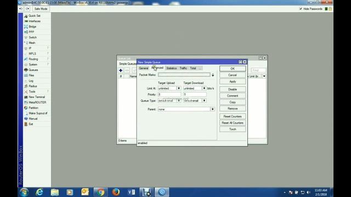Open the Queue List column selector dropdown
This screenshot has height=197, width=351.
pos(264,77)
